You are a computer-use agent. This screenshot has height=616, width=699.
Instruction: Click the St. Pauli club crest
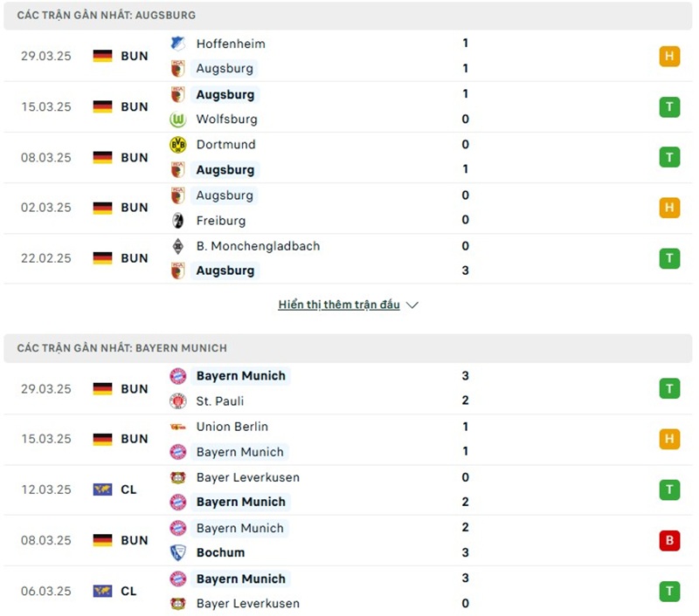(x=178, y=401)
